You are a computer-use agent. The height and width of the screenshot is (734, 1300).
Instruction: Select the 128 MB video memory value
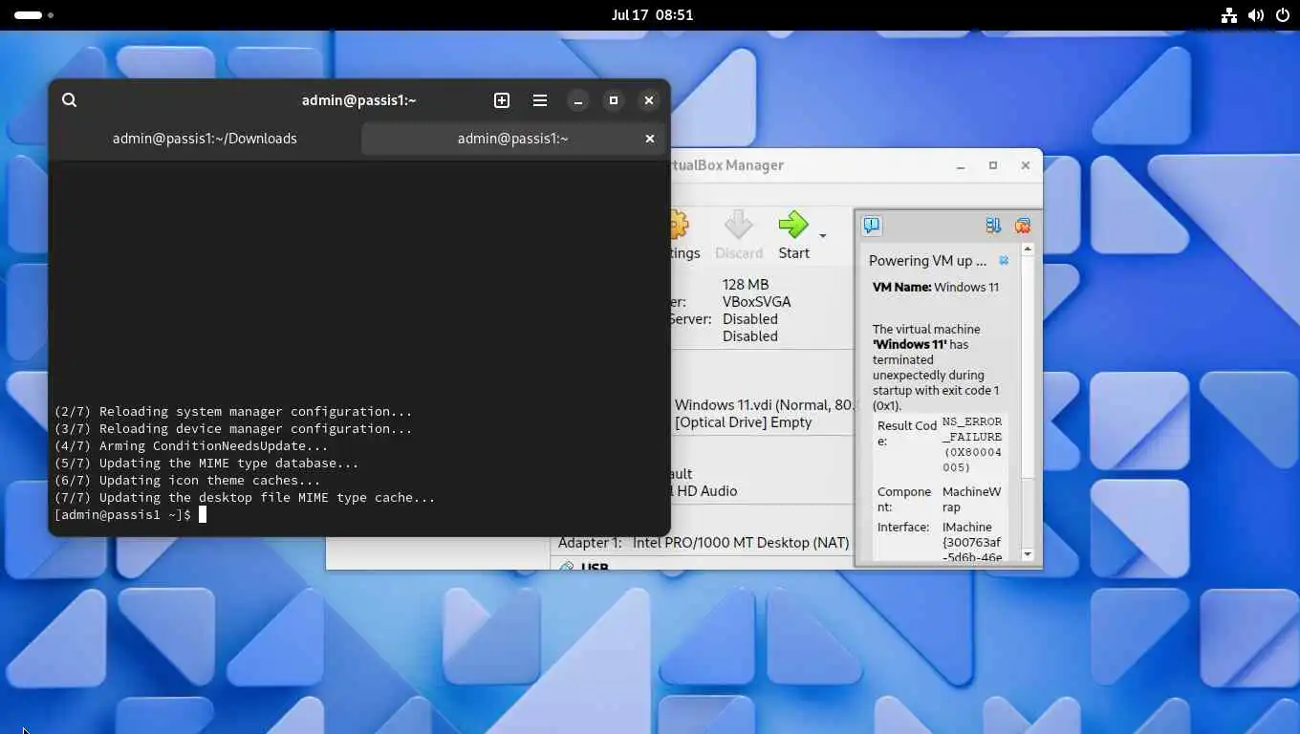point(746,285)
